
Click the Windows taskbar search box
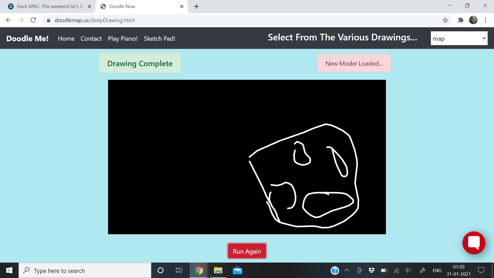tap(85, 271)
